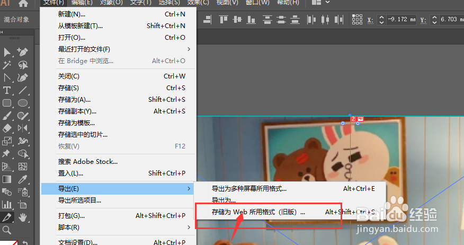Choose 存储为 Web 所用格式（旧版）submenu entry
Screen dimensions: 464x245
point(290,212)
